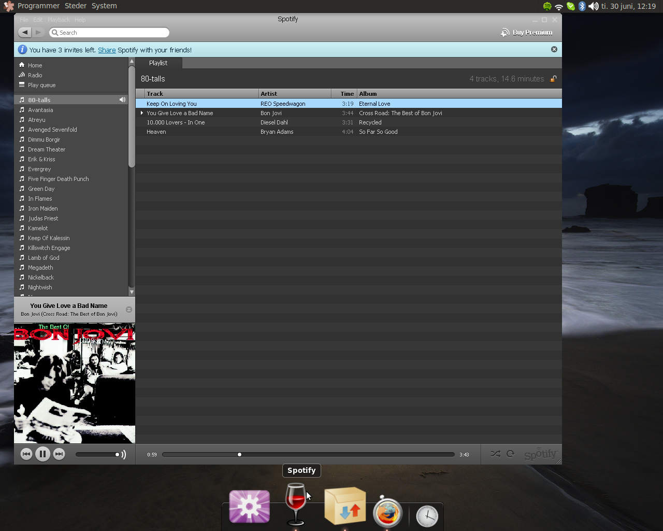663x531 pixels.
Task: Open the Edit menu
Action: point(38,20)
